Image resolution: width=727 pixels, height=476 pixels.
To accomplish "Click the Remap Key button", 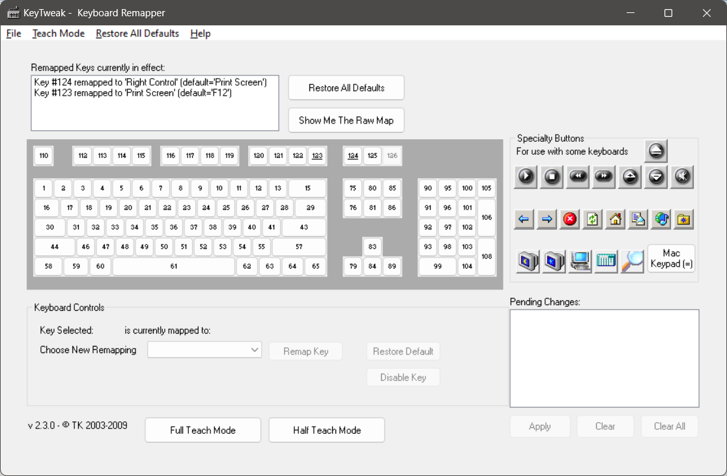I will (x=306, y=351).
